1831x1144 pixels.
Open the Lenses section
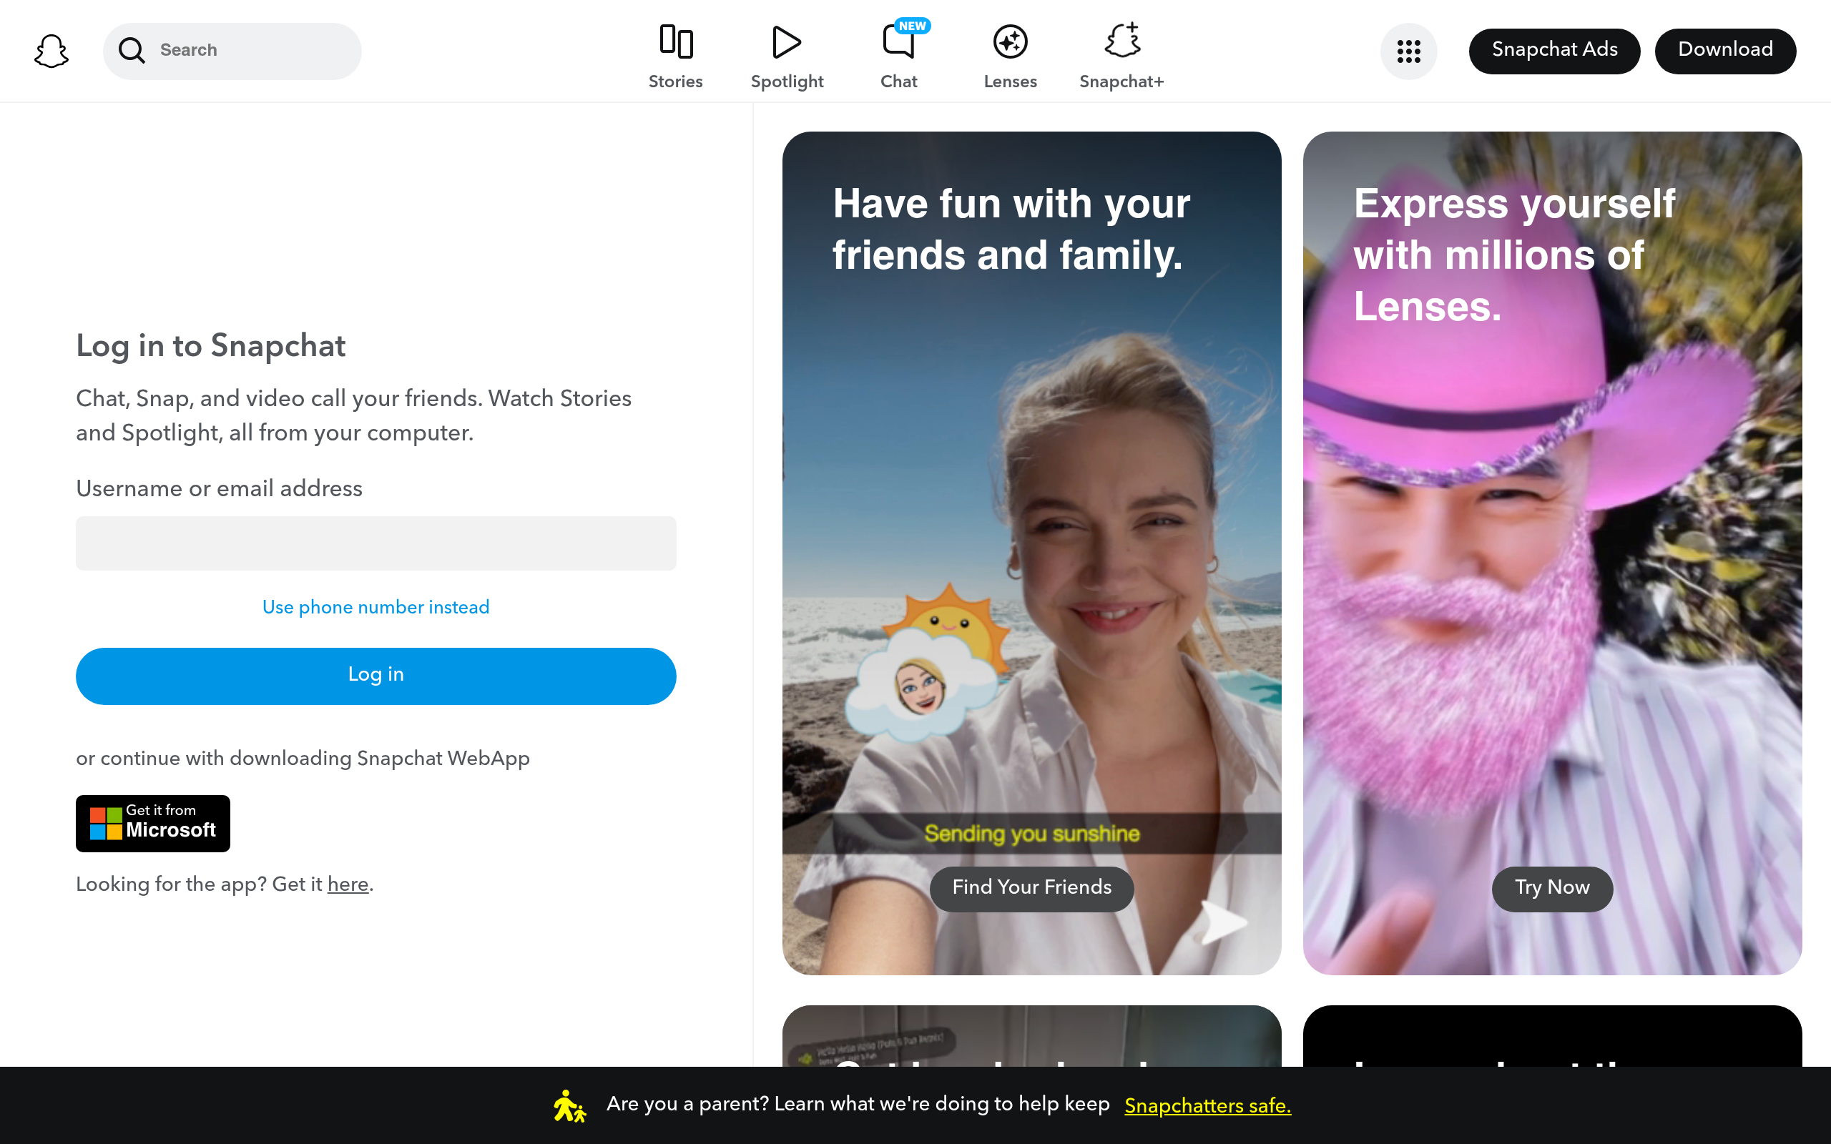1010,56
